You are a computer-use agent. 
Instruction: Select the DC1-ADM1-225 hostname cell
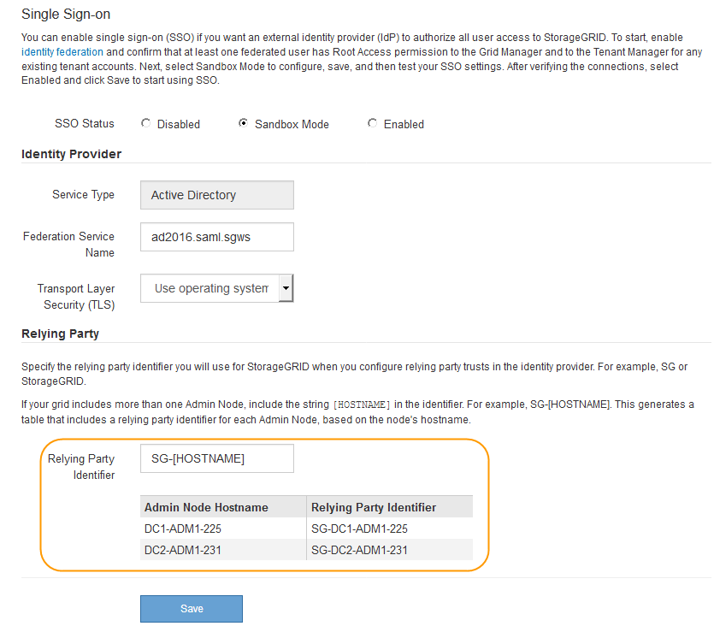tap(183, 529)
